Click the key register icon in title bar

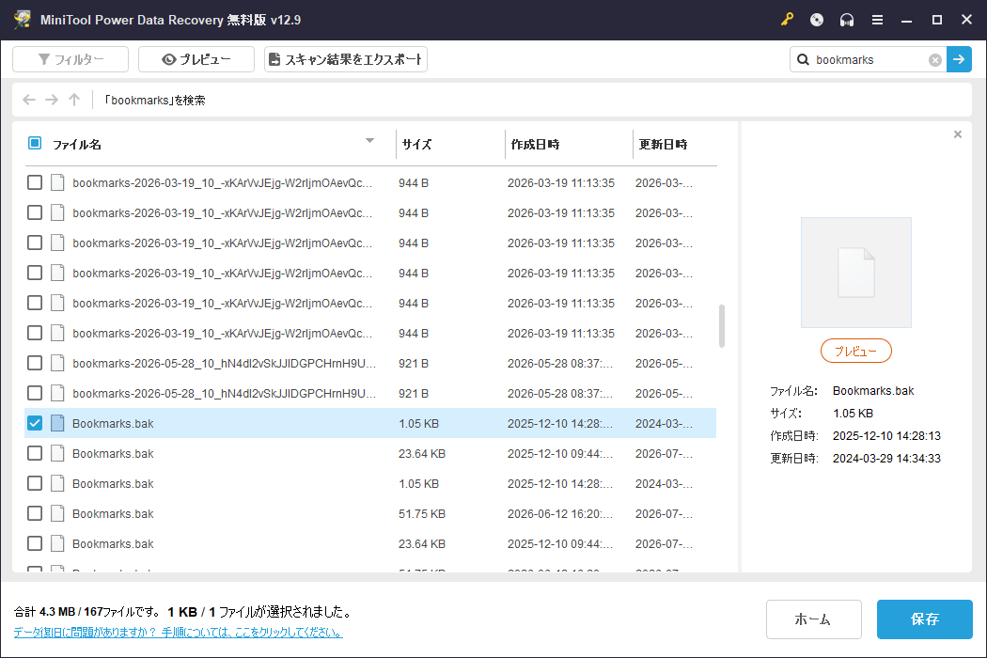coord(787,20)
